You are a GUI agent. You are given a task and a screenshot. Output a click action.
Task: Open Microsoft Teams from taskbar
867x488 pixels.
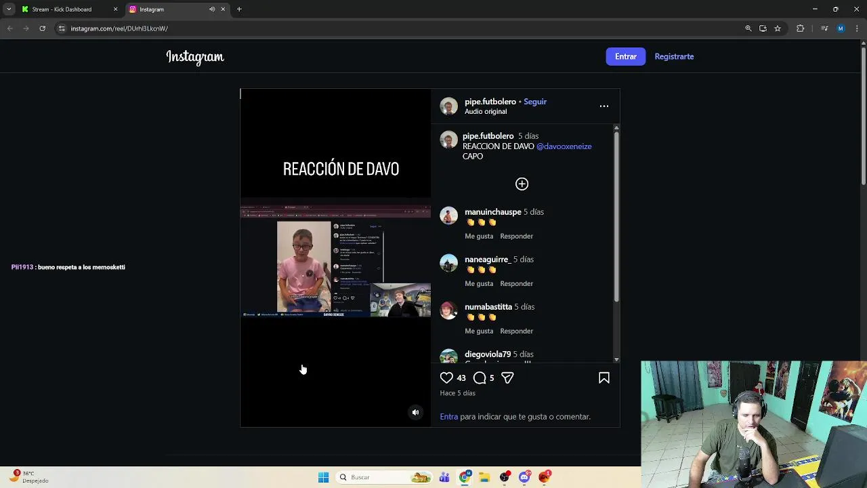tap(444, 477)
